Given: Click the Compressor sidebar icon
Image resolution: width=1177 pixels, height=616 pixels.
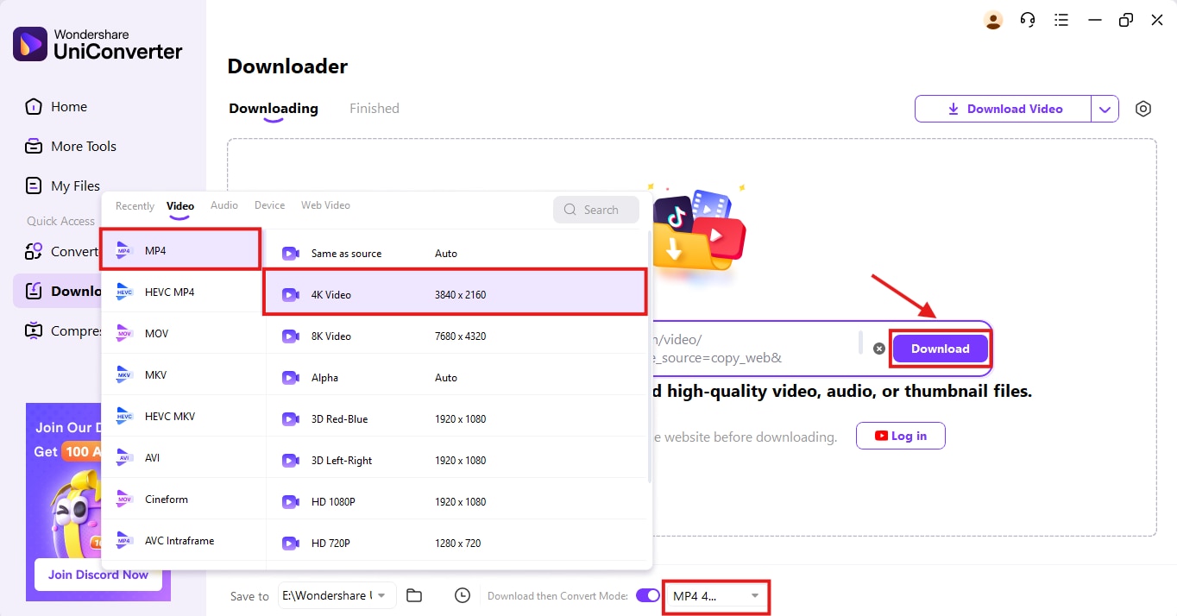Looking at the screenshot, I should [x=34, y=330].
